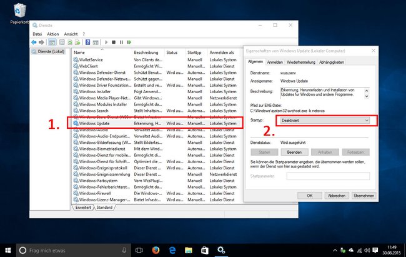Click the export list icon

(x=77, y=42)
